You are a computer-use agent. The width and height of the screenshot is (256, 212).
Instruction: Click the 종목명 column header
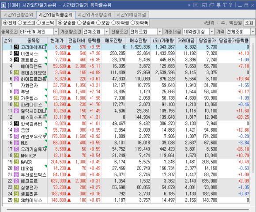(34, 41)
